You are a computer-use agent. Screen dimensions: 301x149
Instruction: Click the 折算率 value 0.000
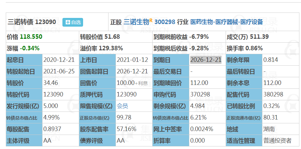coord(198,141)
